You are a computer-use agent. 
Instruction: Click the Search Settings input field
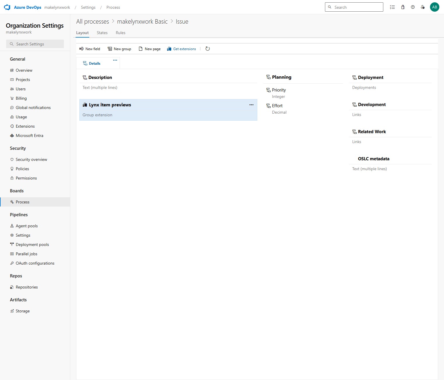pyautogui.click(x=35, y=44)
